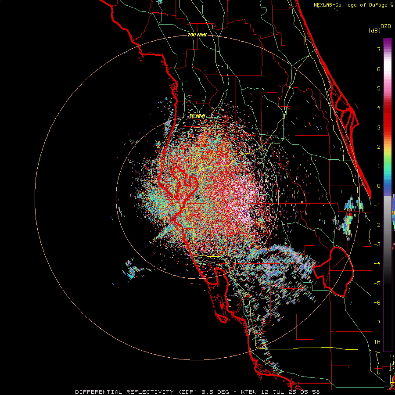395x395 pixels.
Task: Click the -2 tick label on the color scale
Action: point(377,225)
